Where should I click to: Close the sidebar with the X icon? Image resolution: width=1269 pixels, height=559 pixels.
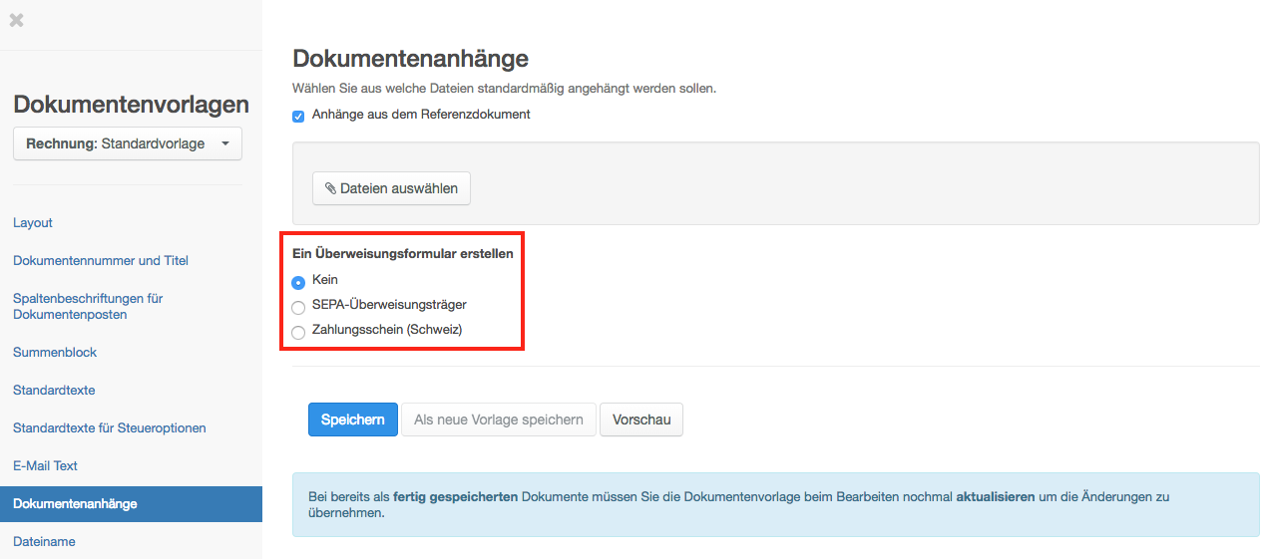[x=16, y=20]
